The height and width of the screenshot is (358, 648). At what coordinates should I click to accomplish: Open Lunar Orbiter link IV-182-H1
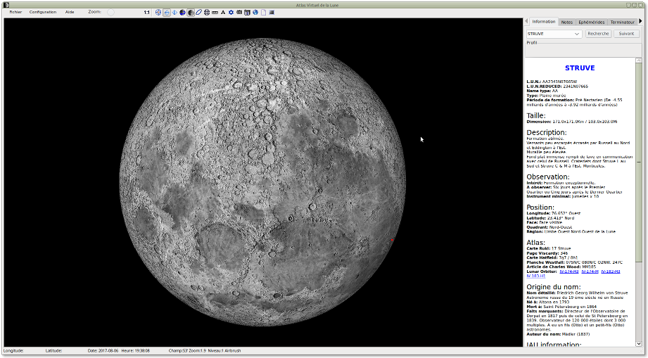point(611,271)
